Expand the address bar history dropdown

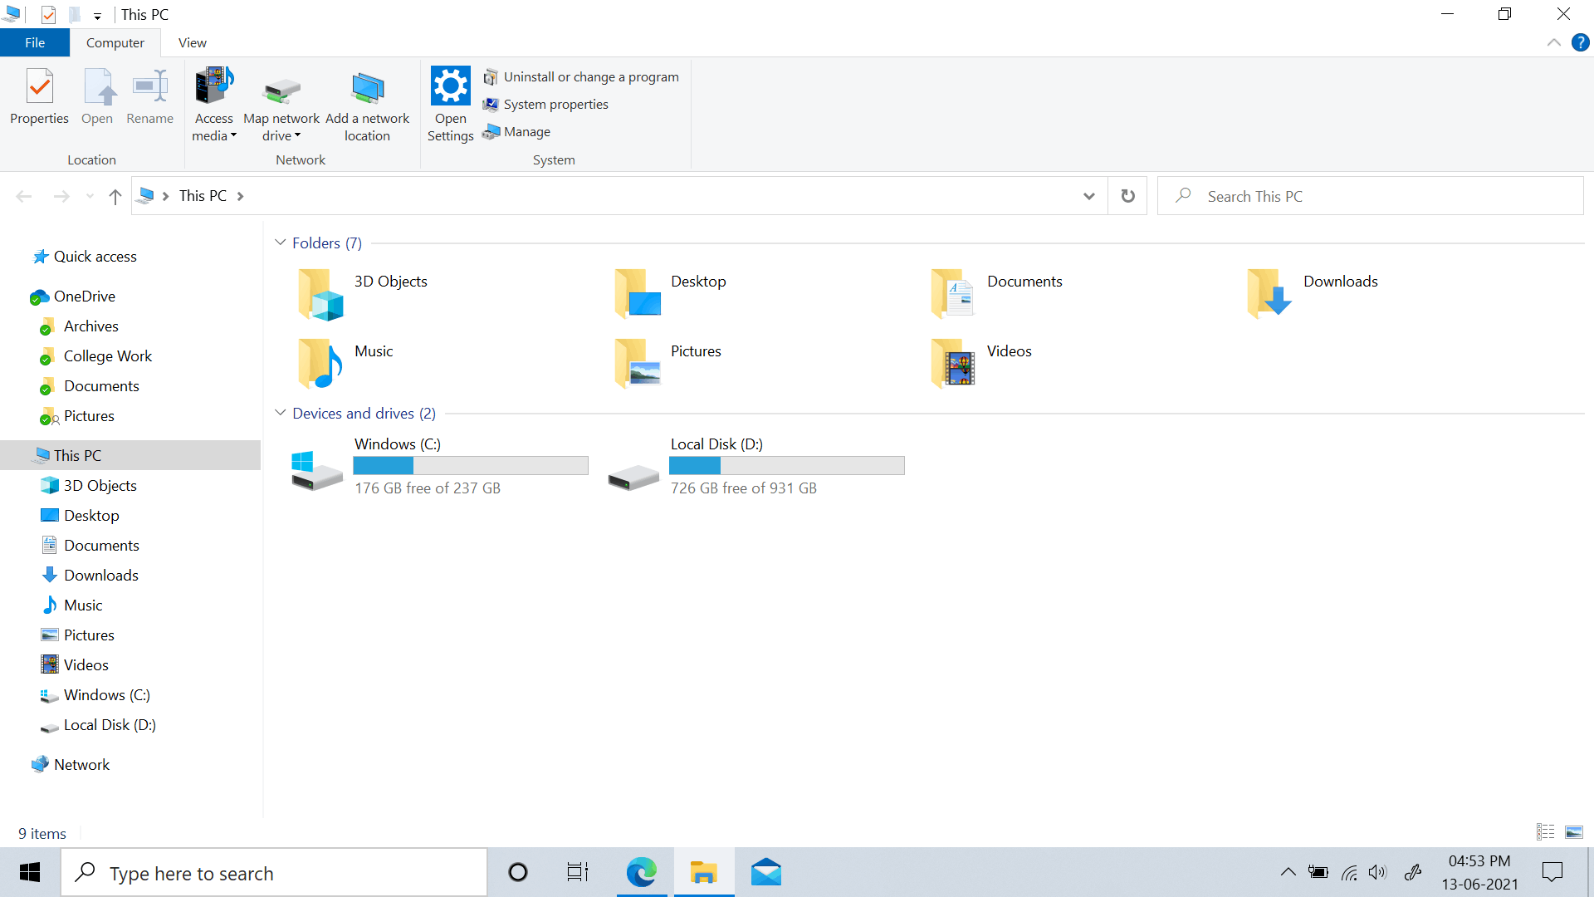click(x=1088, y=196)
